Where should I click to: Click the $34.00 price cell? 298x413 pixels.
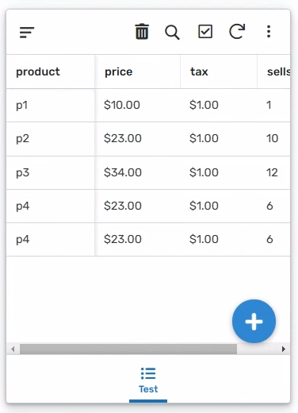[123, 172]
